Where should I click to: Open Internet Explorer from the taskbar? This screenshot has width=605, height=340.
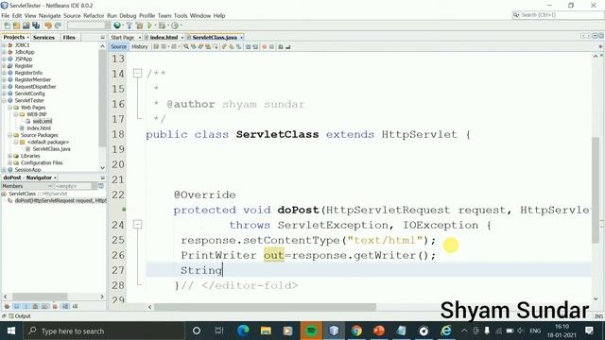pos(446,331)
